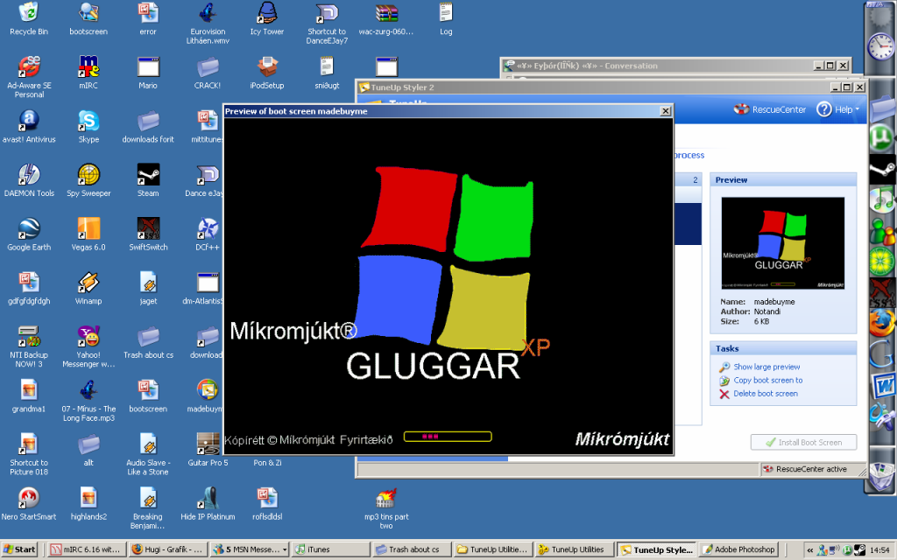Launch LimeWire from the side dock
897x560 pixels.
click(x=881, y=261)
